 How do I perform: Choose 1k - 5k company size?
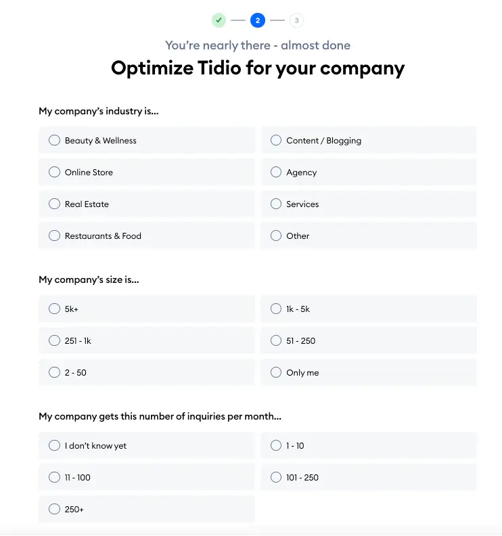[x=369, y=309]
